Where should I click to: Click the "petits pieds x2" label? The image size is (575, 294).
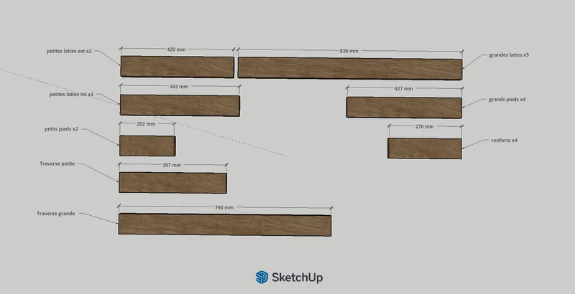tap(61, 129)
